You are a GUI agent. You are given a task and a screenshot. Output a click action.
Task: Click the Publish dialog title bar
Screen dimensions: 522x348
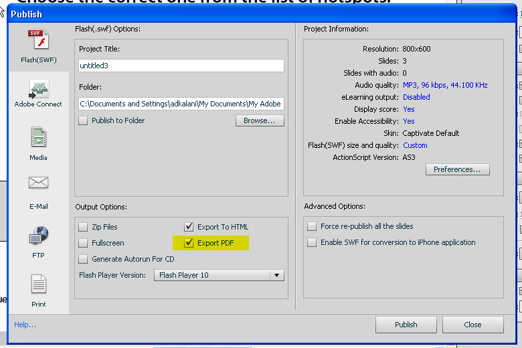coord(262,14)
